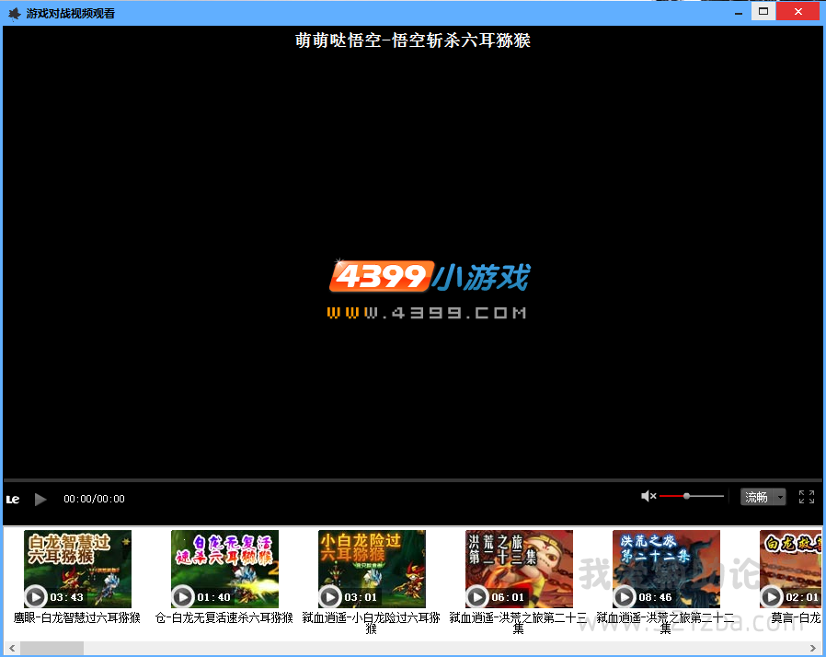Adjust the volume slider handle
826x657 pixels.
point(686,496)
